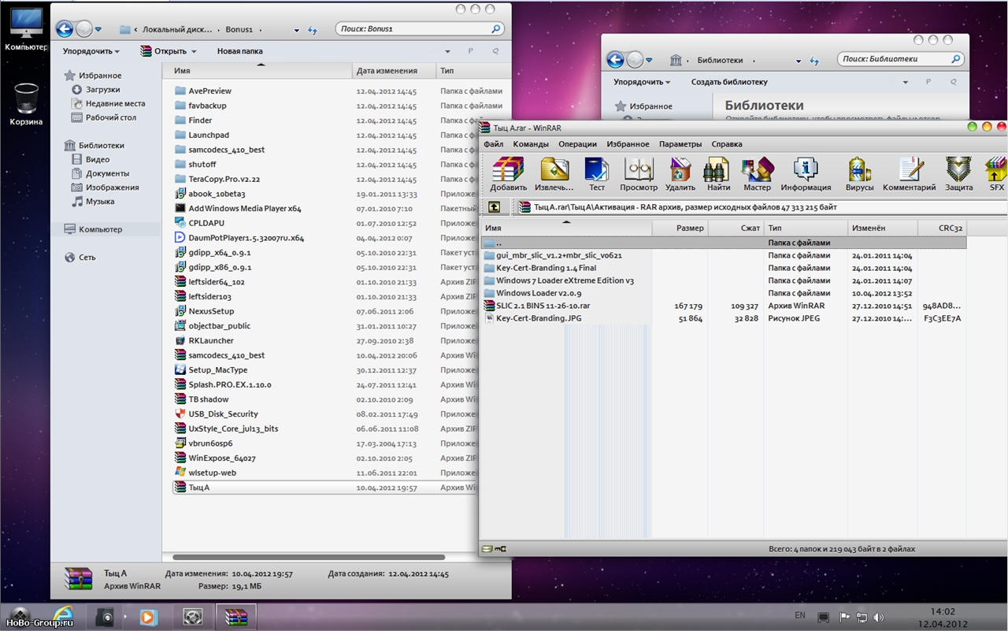The image size is (1008, 631).
Task: Open Упорядочить dropdown in Bonus1 window
Action: (x=91, y=51)
